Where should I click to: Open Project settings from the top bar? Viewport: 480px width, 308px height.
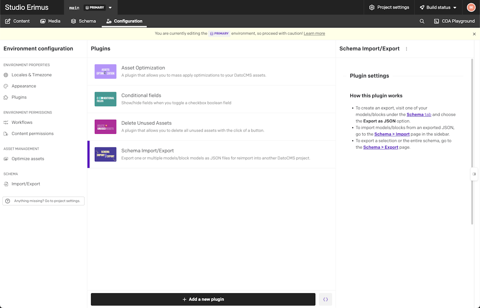point(389,8)
